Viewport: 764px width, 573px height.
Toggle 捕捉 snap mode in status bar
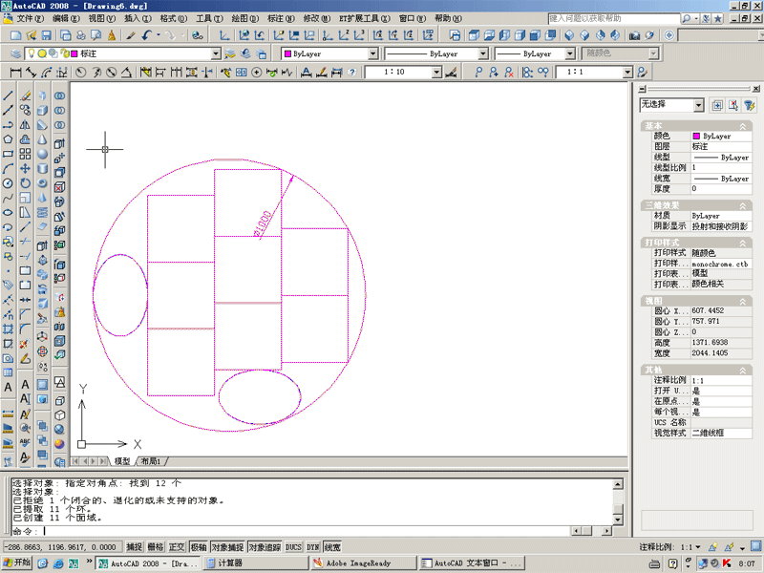pos(134,547)
